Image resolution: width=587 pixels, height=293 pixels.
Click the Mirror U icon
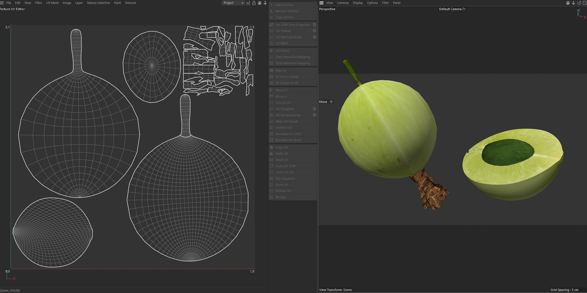click(x=271, y=90)
